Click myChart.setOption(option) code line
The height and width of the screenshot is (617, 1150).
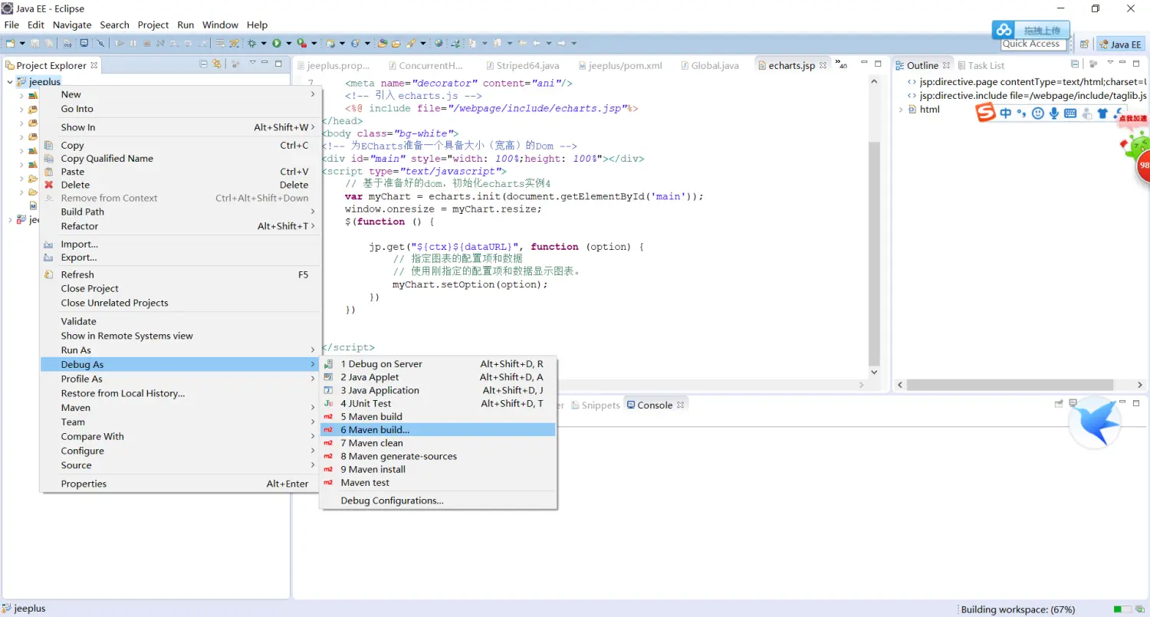(471, 284)
